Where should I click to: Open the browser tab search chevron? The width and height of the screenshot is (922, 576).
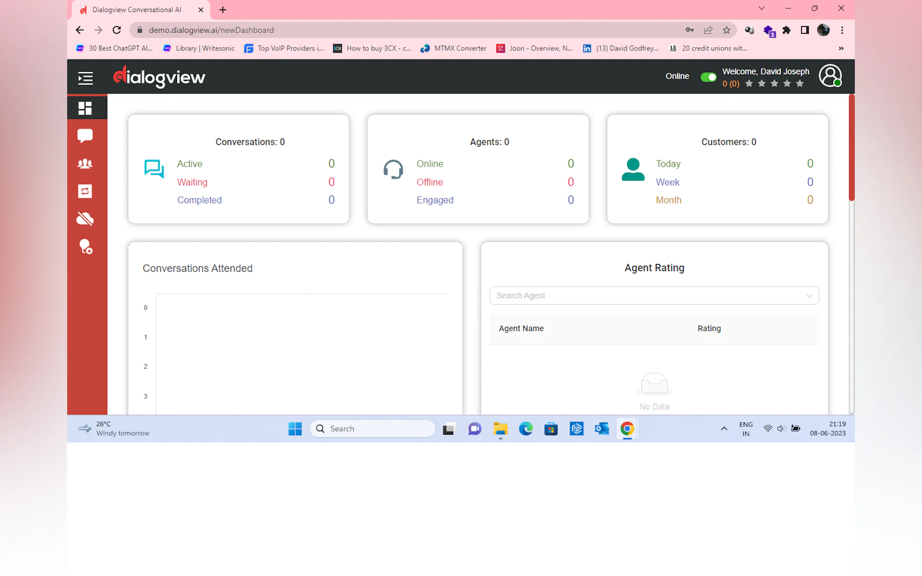tap(761, 8)
